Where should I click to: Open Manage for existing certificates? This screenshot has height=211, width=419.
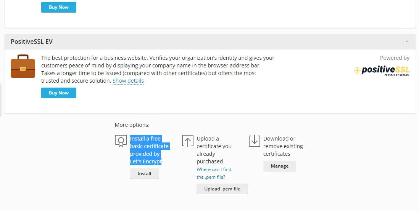click(279, 166)
